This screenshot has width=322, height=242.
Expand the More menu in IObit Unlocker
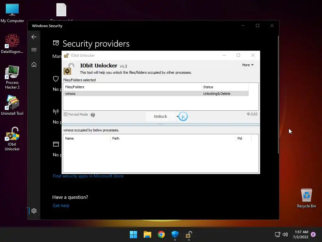click(248, 65)
